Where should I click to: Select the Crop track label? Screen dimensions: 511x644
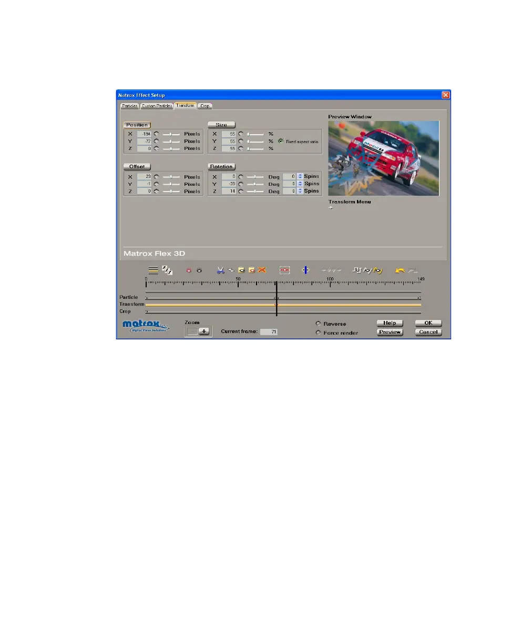125,311
